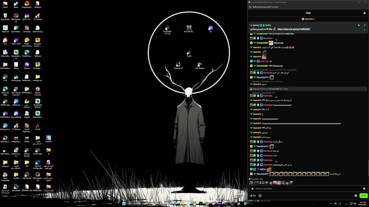Select the ZenLink Configurator desktop icon
The width and height of the screenshot is (369, 207).
[38, 165]
